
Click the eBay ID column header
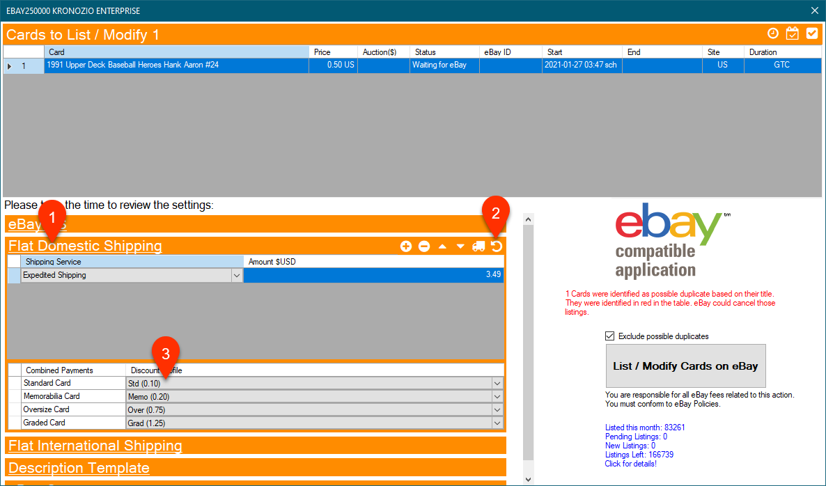point(511,52)
